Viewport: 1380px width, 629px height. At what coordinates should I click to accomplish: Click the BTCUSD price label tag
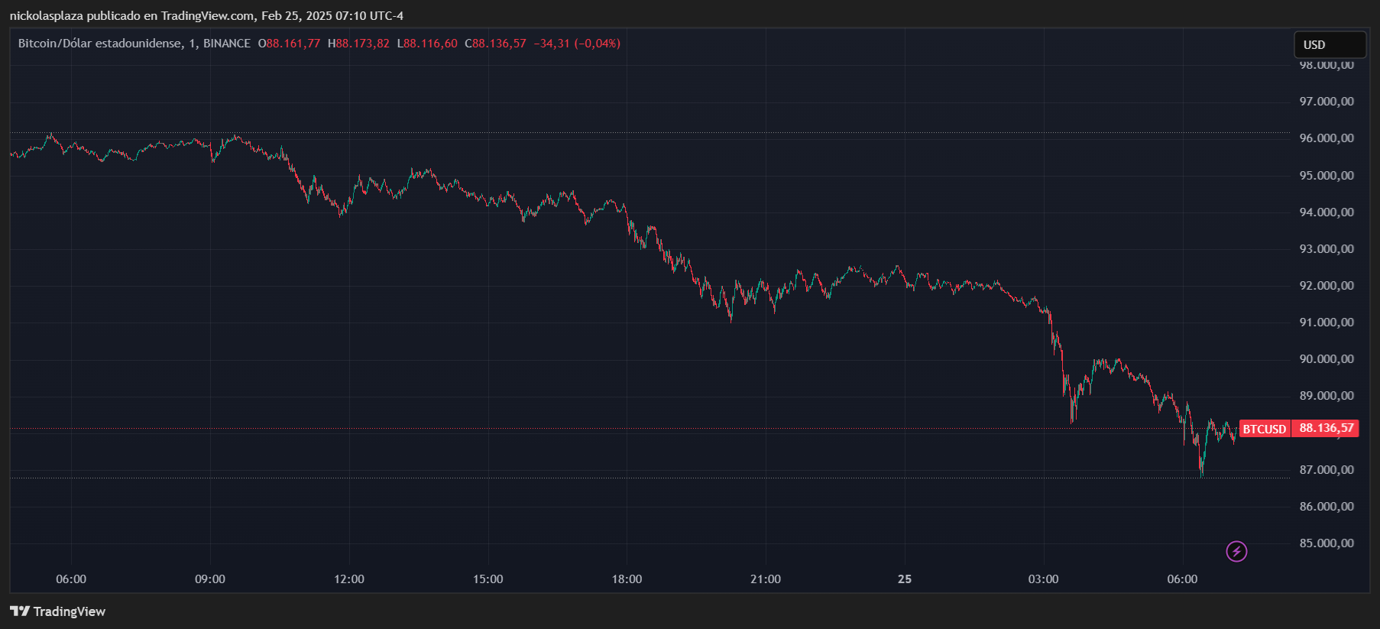pos(1264,429)
